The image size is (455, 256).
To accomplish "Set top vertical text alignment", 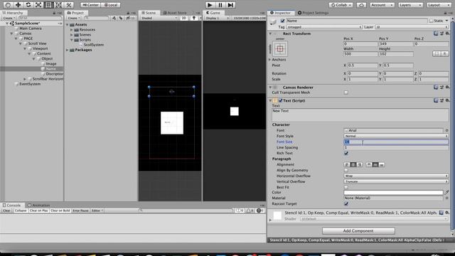I will [369, 164].
